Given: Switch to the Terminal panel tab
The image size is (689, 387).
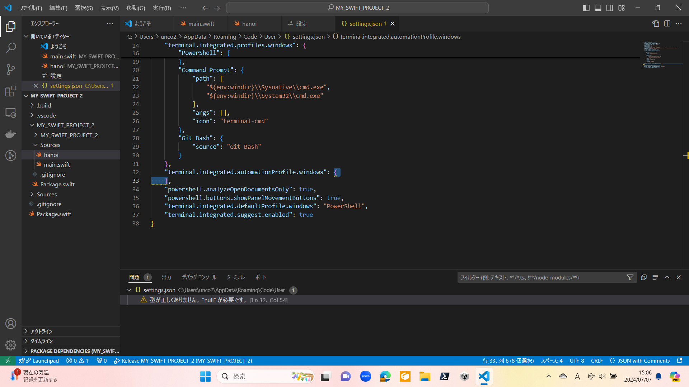Looking at the screenshot, I should click(x=235, y=277).
